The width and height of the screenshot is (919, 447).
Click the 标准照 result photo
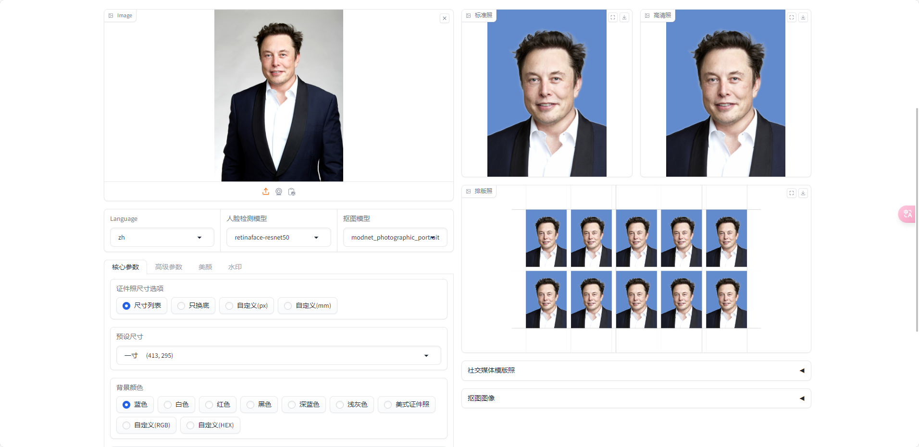coord(547,93)
